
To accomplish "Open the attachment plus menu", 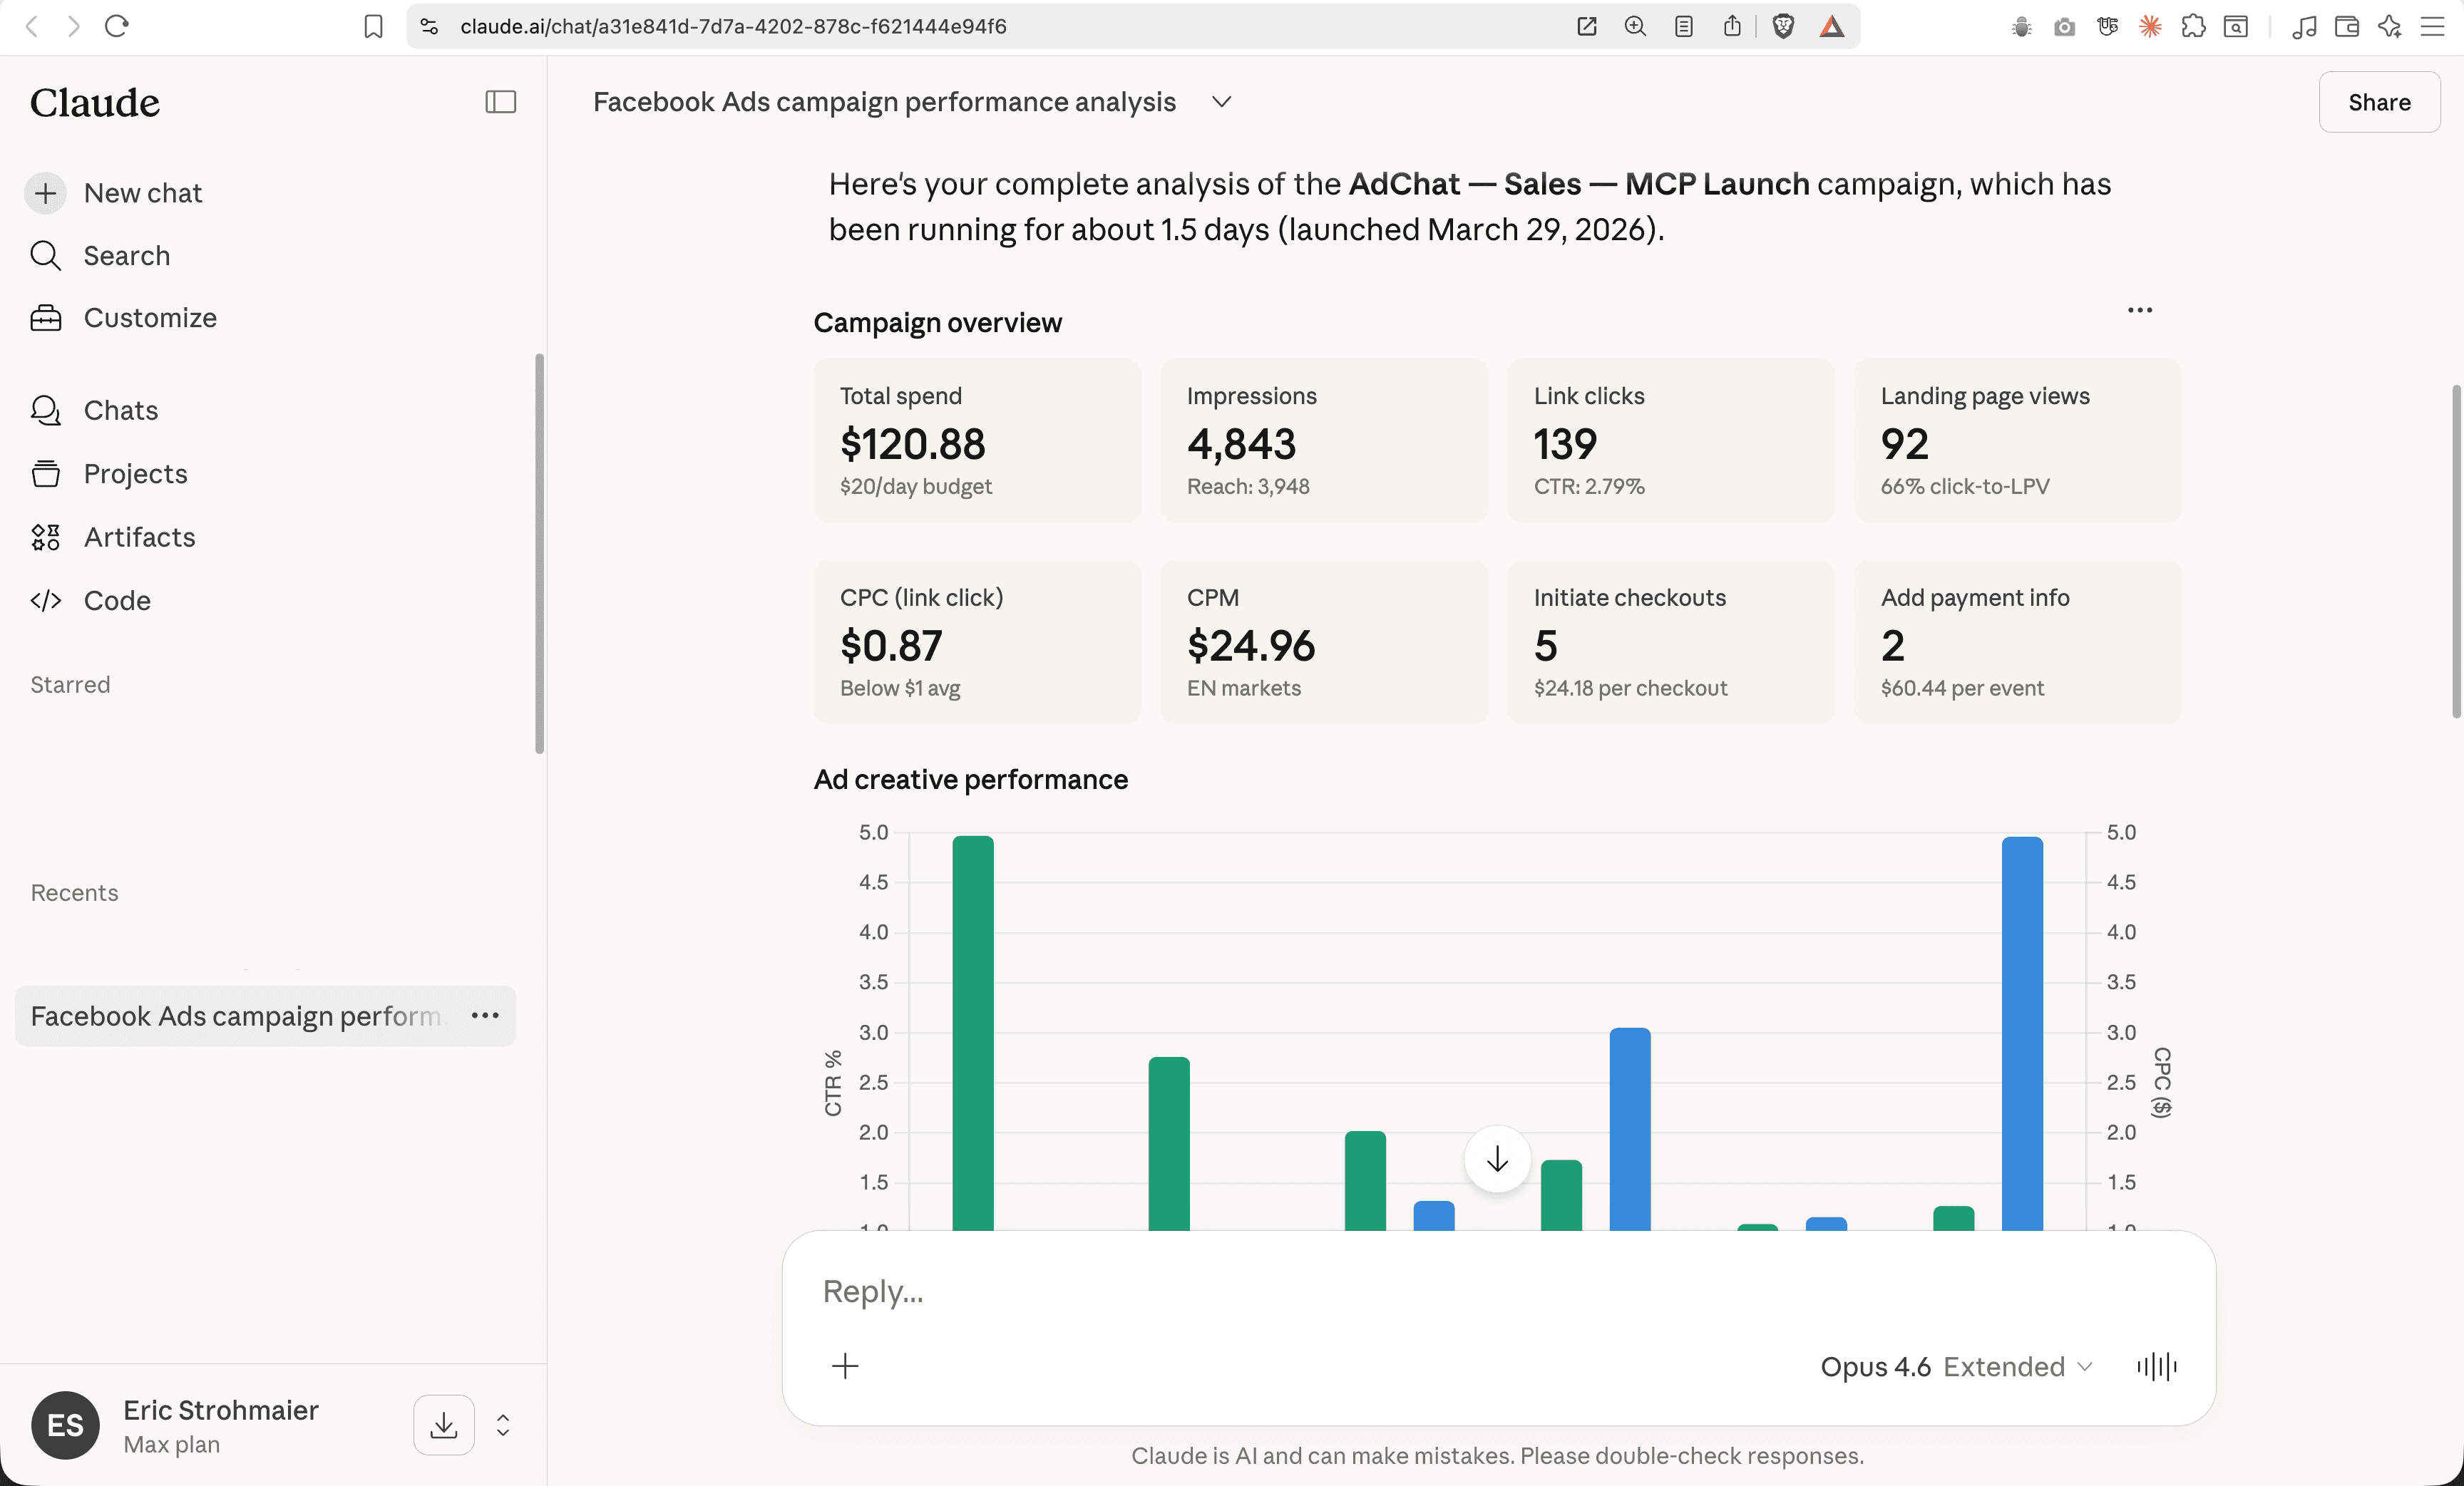I will 845,1366.
